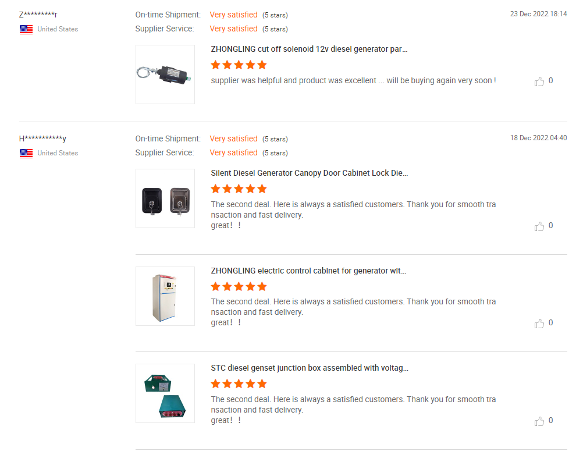
Task: Click reviewer name H***********y
Action: point(42,139)
